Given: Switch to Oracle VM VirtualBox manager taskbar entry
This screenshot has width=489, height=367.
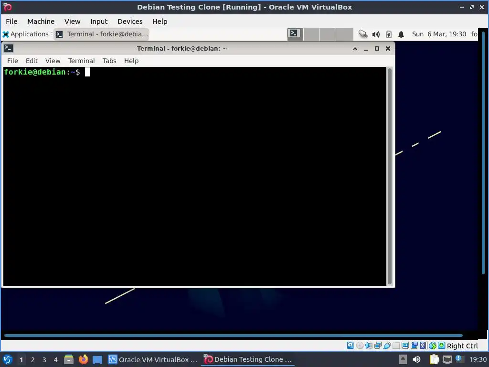Looking at the screenshot, I should (x=153, y=359).
